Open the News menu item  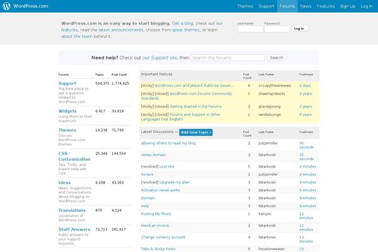pyautogui.click(x=306, y=6)
